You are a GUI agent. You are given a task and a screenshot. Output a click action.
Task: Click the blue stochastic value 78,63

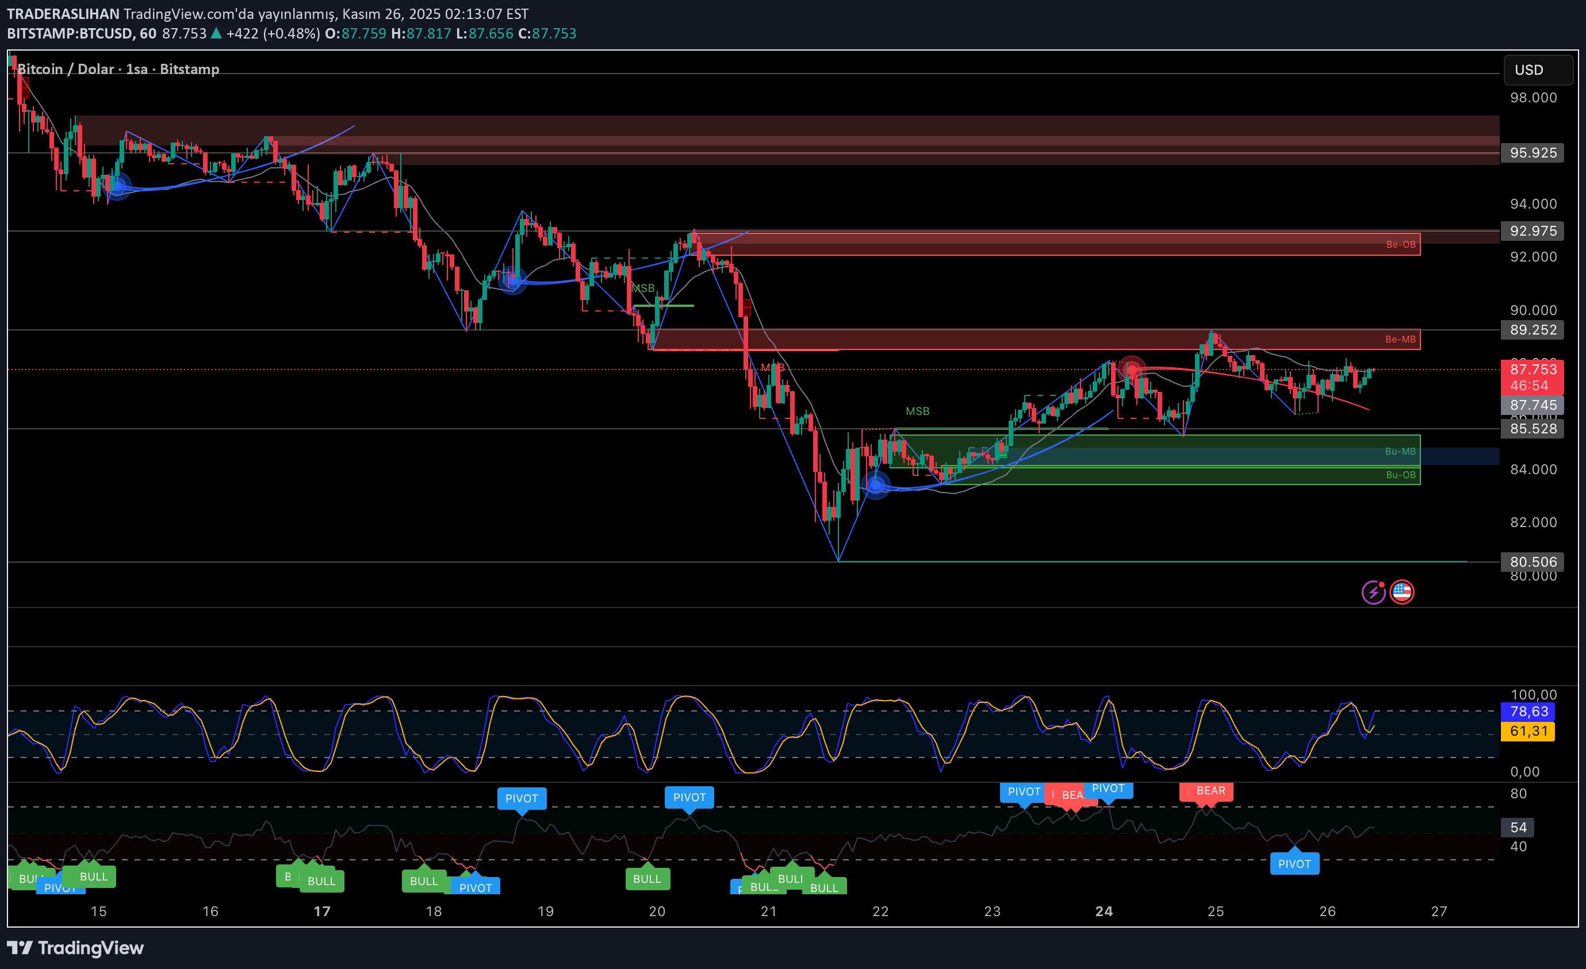pyautogui.click(x=1527, y=711)
